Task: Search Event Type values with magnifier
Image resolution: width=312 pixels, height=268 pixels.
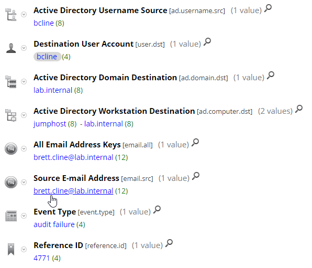Action: pyautogui.click(x=157, y=209)
